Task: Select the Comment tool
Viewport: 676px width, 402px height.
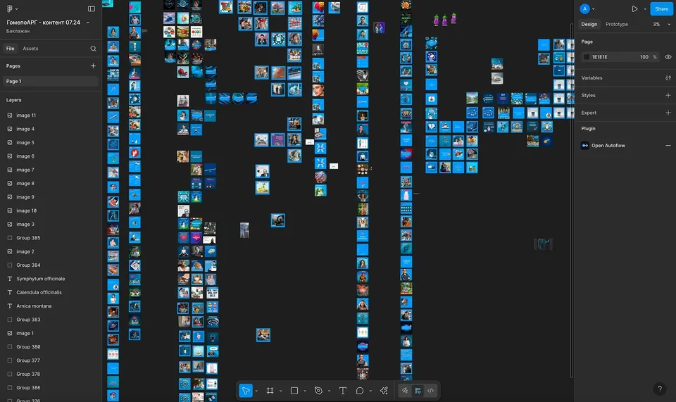Action: (x=360, y=391)
